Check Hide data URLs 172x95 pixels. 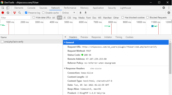tap(34, 17)
